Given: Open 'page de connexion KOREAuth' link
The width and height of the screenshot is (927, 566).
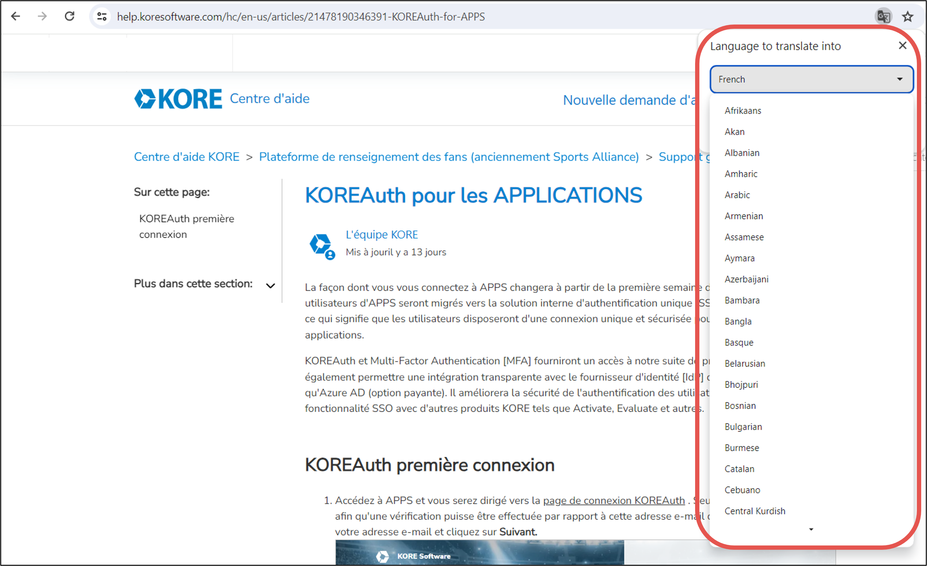Looking at the screenshot, I should click(x=614, y=500).
